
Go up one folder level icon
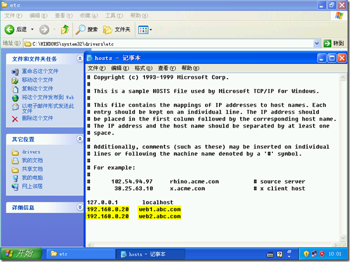click(x=65, y=29)
